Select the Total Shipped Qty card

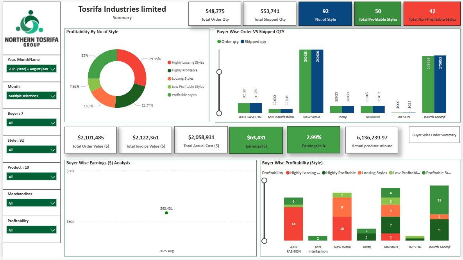(x=270, y=14)
